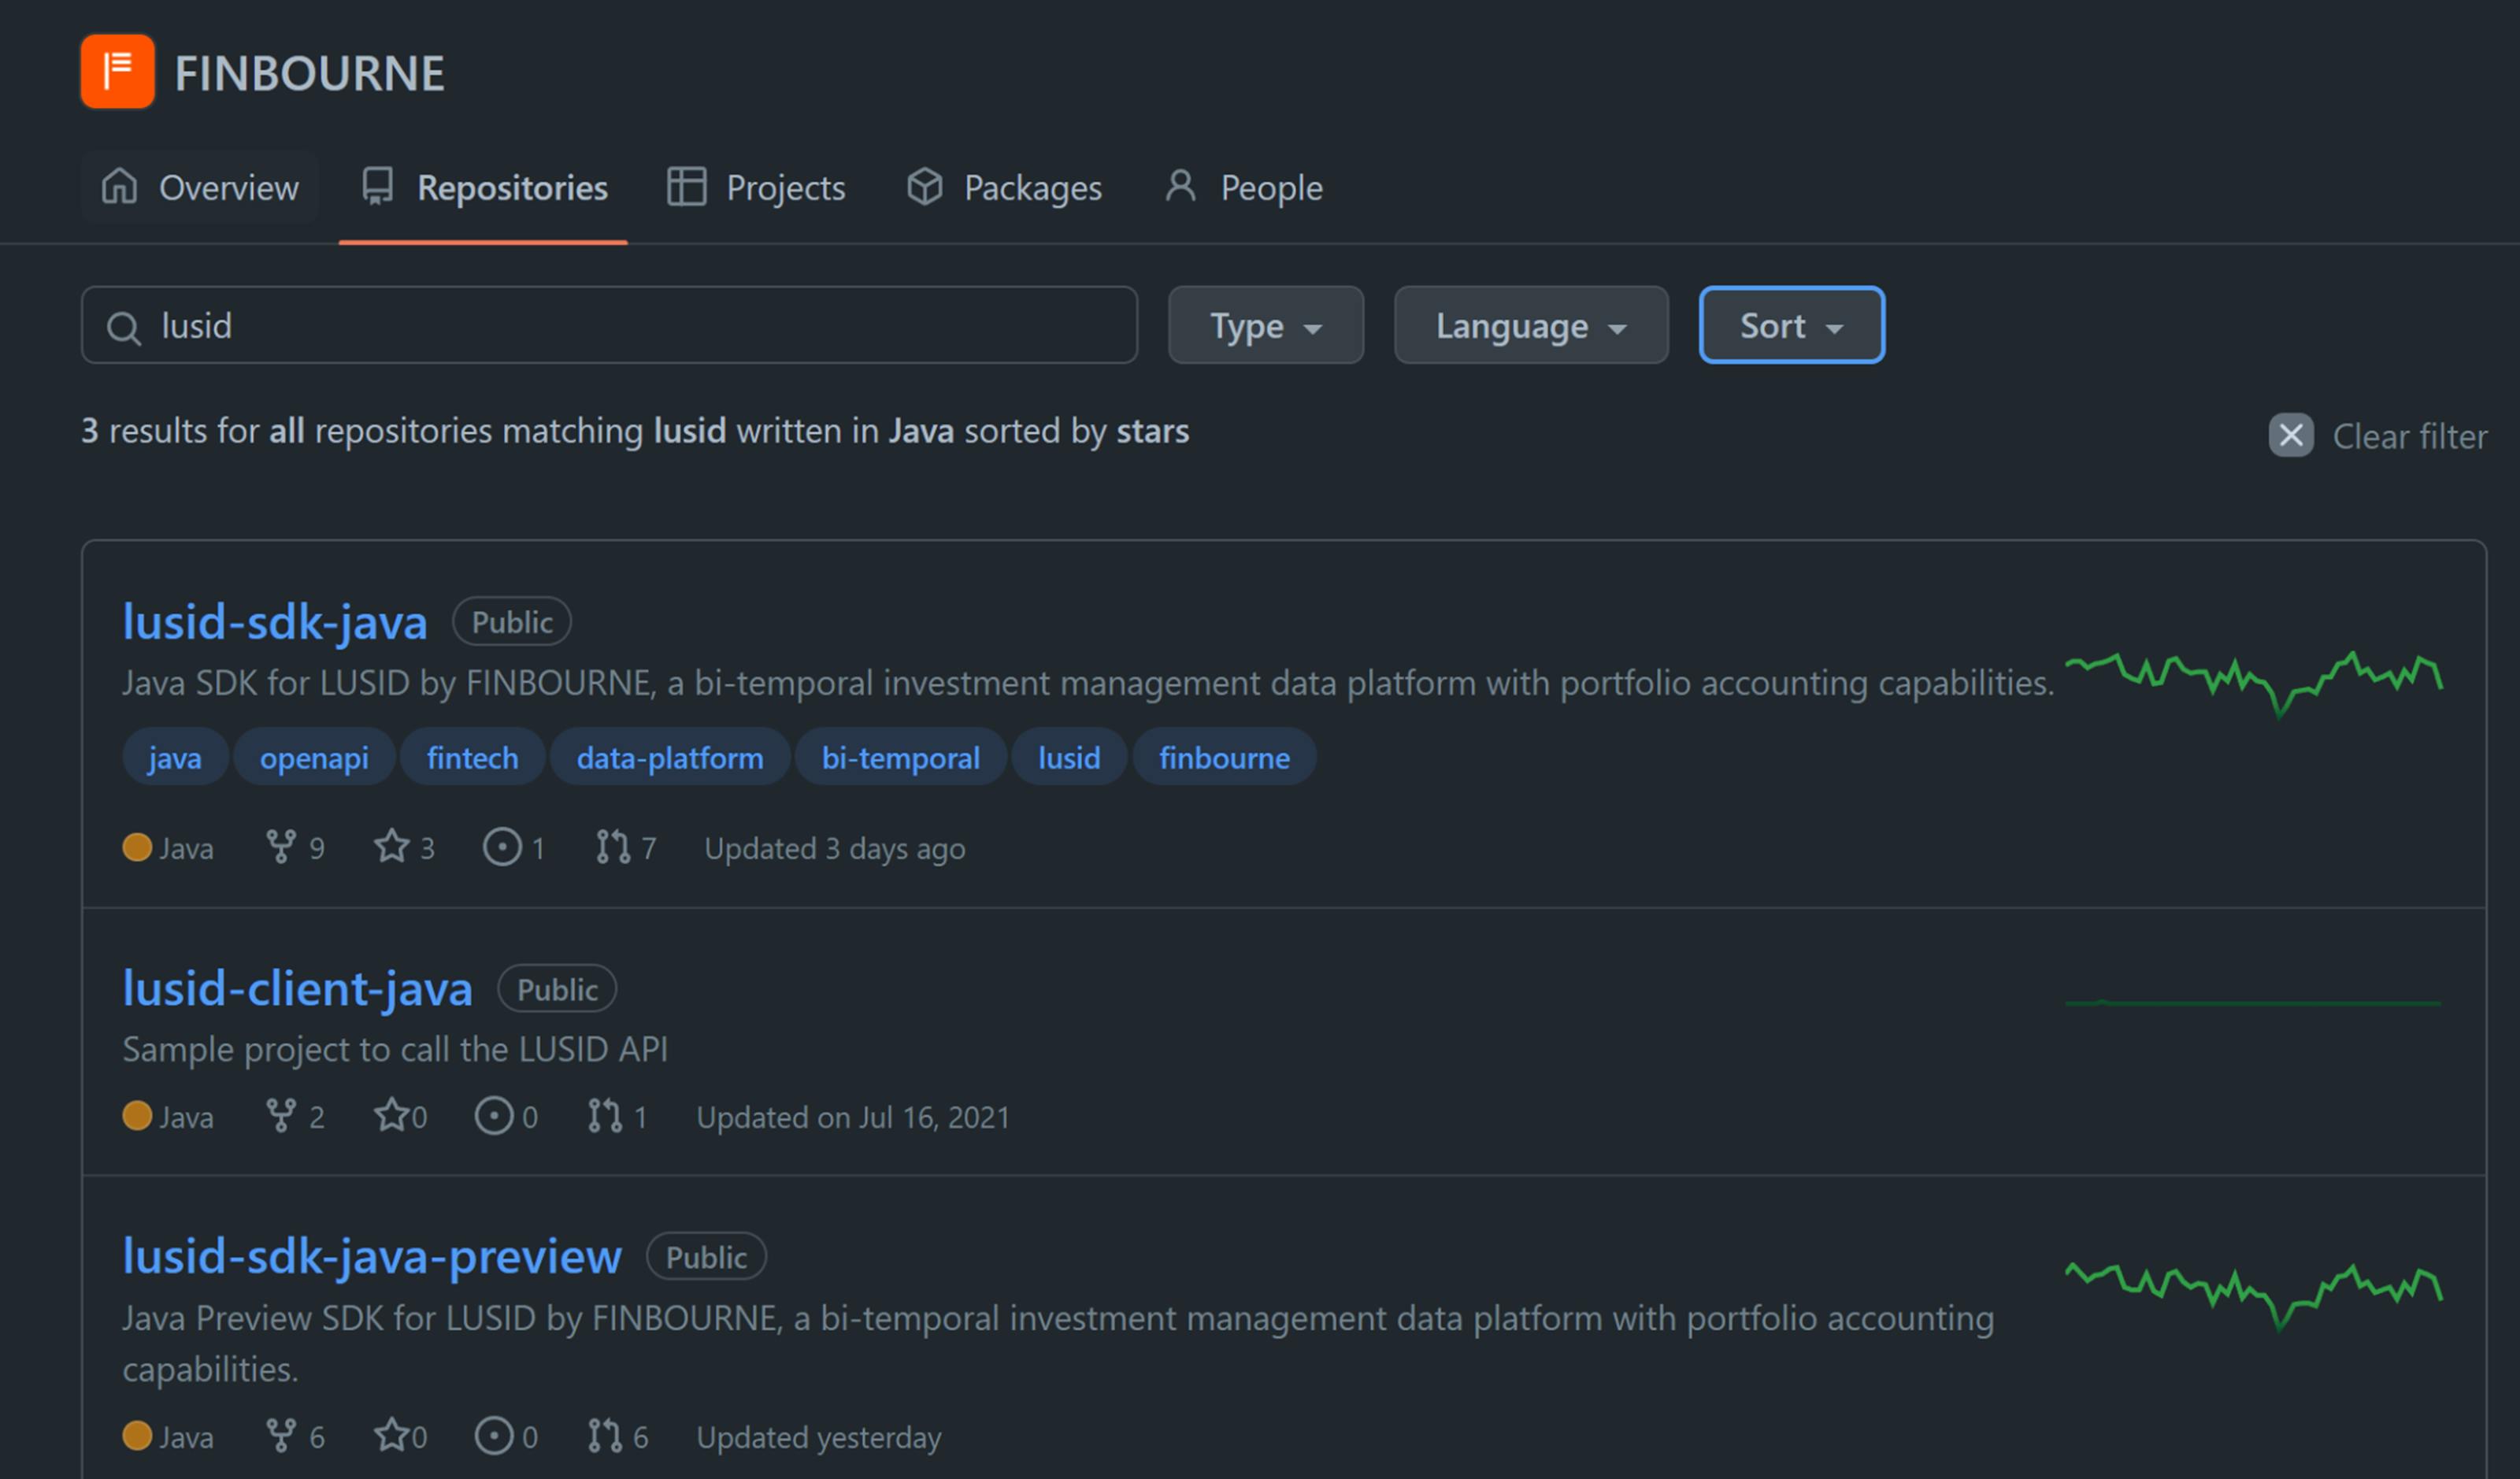The image size is (2520, 1479).
Task: Expand the Language dropdown
Action: coord(1530,325)
